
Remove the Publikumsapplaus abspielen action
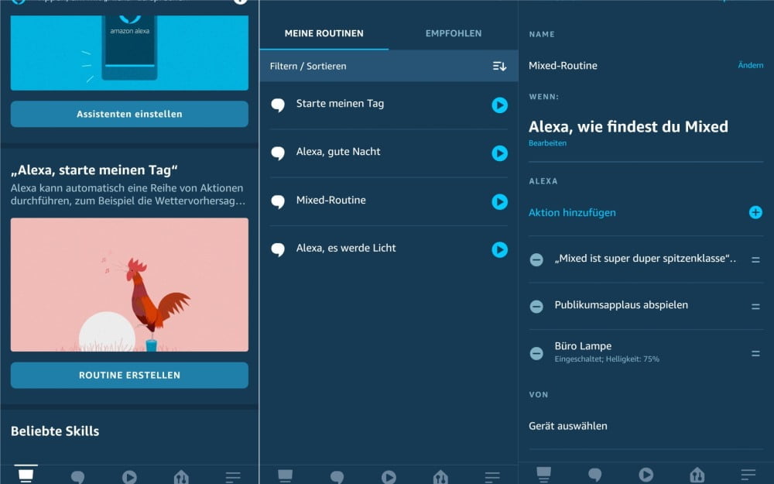(536, 305)
